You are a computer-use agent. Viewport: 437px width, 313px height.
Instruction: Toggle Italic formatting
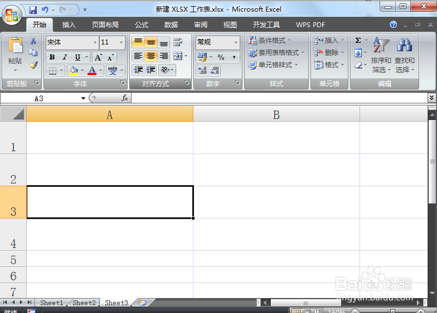coord(65,58)
